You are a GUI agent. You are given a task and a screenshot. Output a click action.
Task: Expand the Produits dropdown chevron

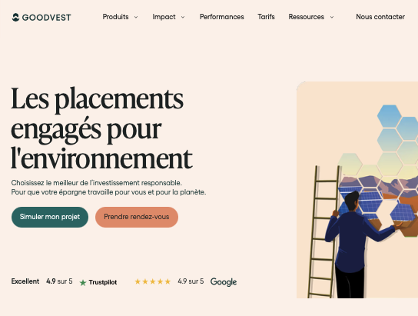(136, 17)
